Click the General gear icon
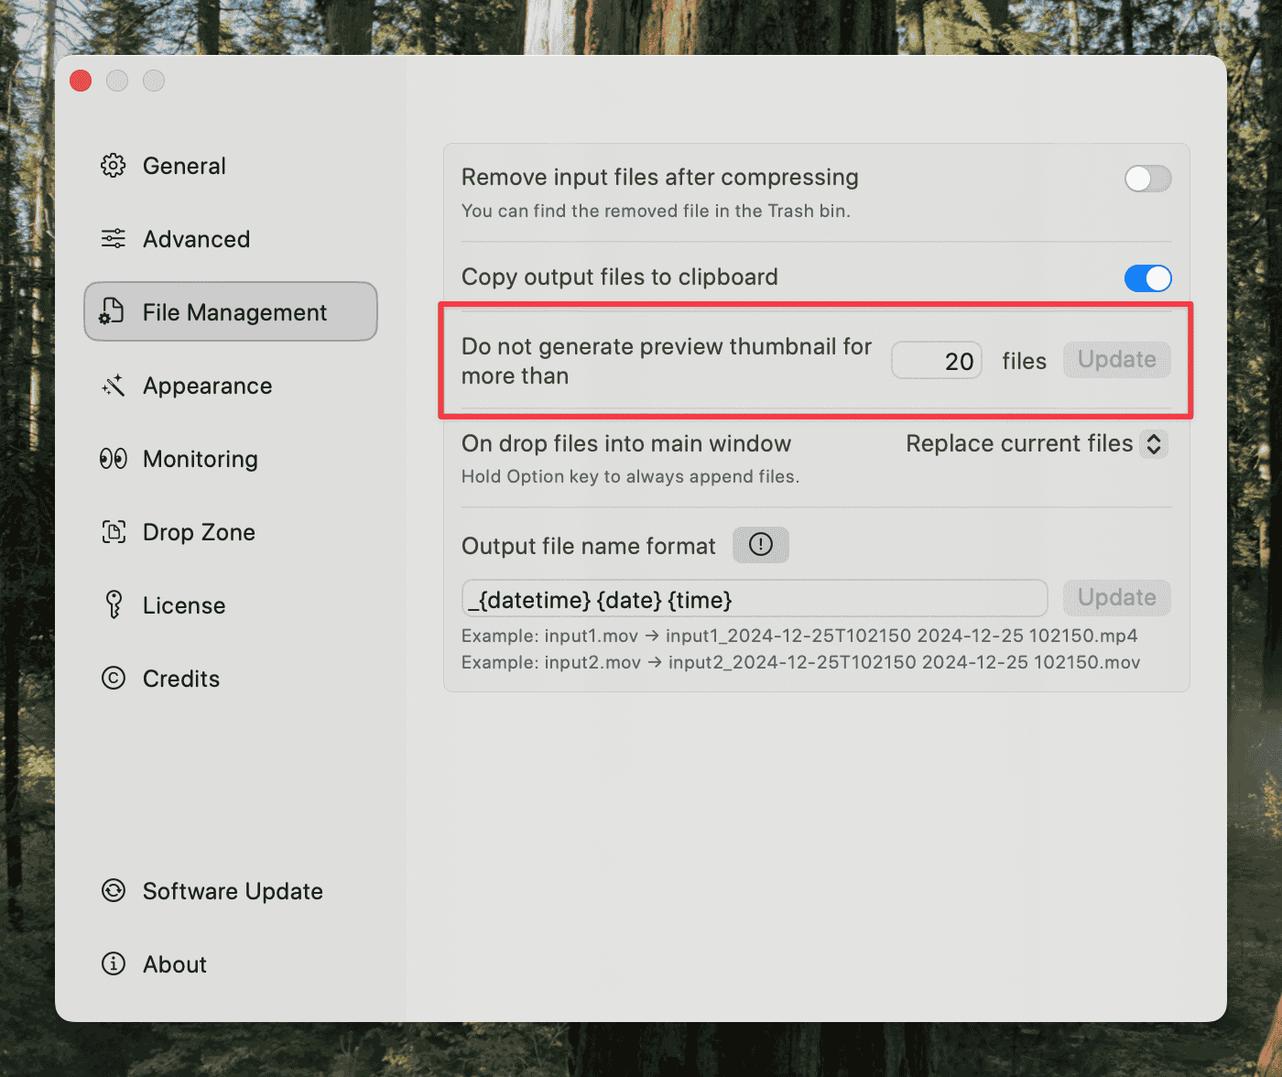The width and height of the screenshot is (1282, 1077). (114, 166)
